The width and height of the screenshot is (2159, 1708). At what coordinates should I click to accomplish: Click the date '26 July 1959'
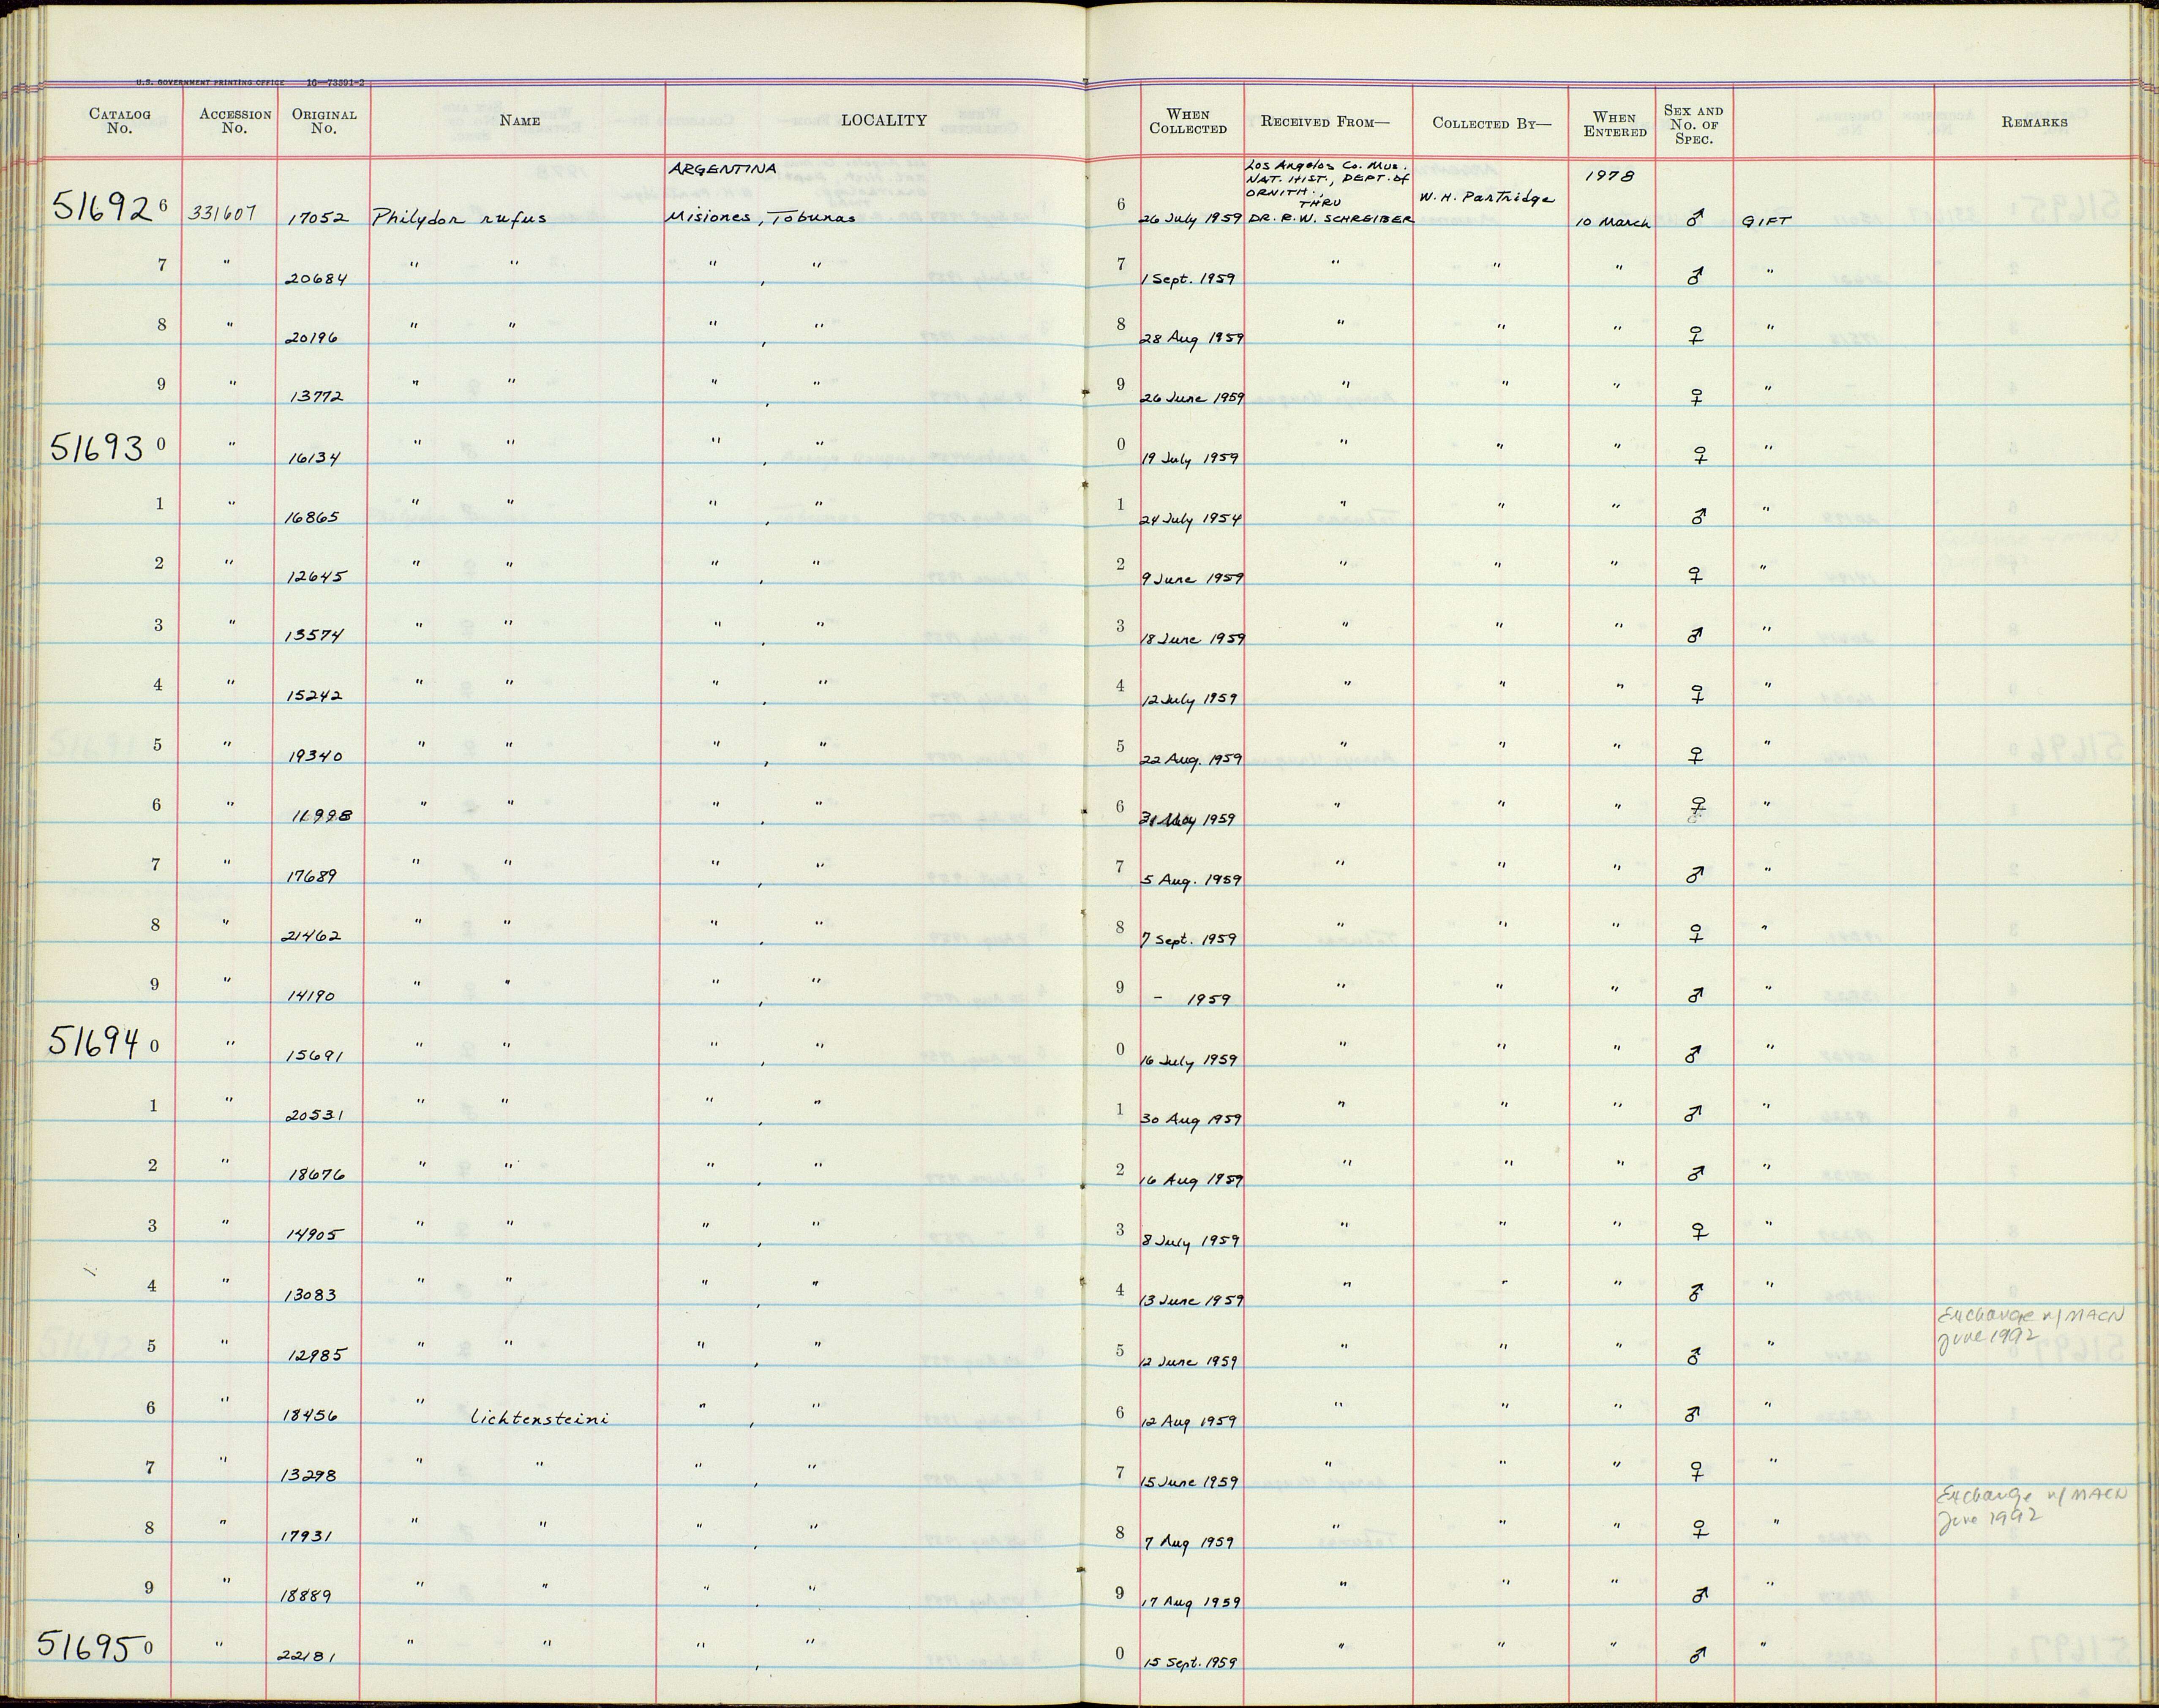click(x=1192, y=219)
